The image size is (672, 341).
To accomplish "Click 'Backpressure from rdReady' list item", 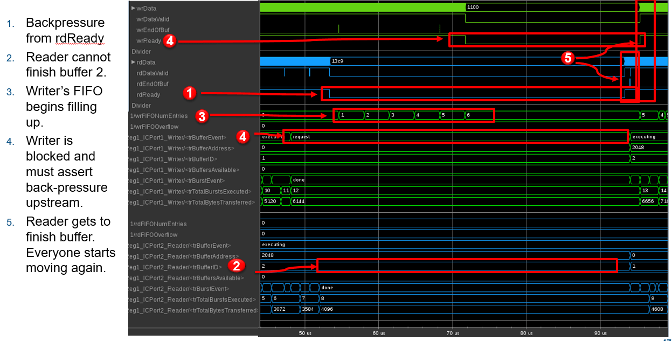I will tap(65, 31).
